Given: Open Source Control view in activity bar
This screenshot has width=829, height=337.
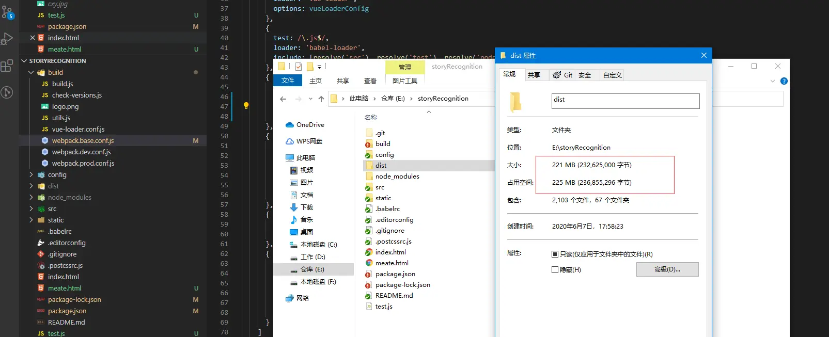Looking at the screenshot, I should click(x=7, y=12).
